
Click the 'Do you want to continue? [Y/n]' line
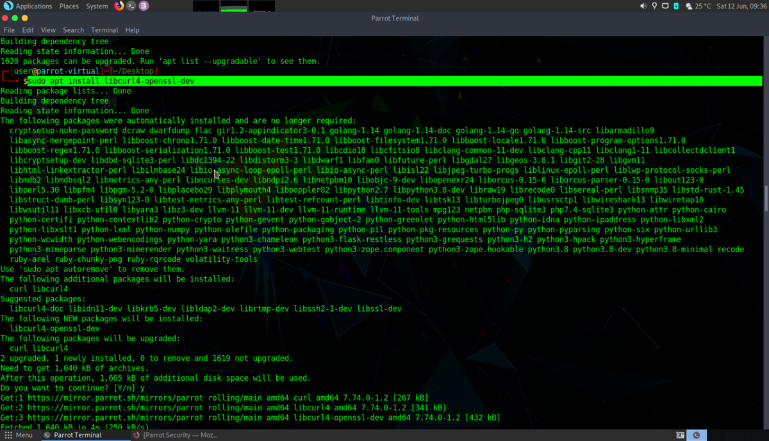(72, 388)
